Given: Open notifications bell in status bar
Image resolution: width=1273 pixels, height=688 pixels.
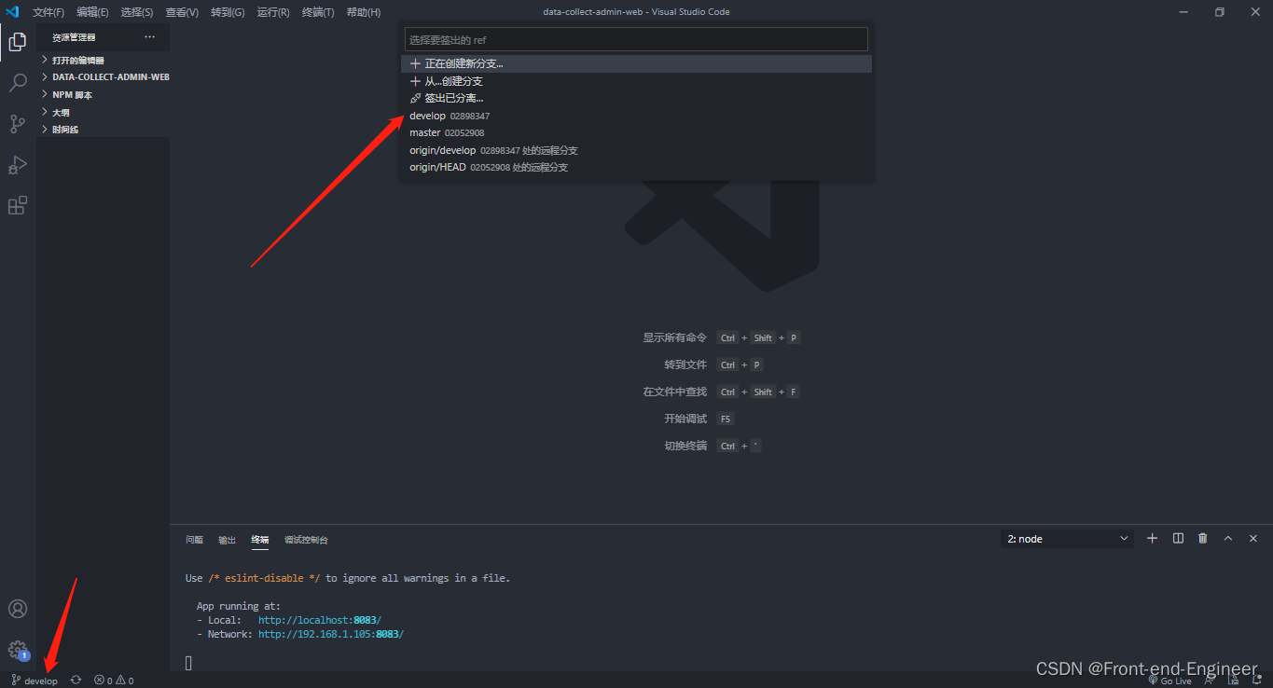Looking at the screenshot, I should click(x=1256, y=681).
